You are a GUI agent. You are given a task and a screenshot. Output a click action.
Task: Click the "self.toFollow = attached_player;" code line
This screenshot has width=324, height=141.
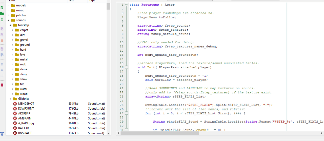click(176, 80)
